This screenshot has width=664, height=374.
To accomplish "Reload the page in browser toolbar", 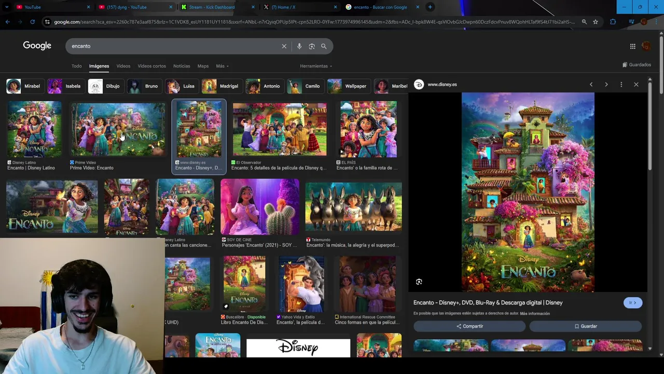I will click(x=32, y=22).
